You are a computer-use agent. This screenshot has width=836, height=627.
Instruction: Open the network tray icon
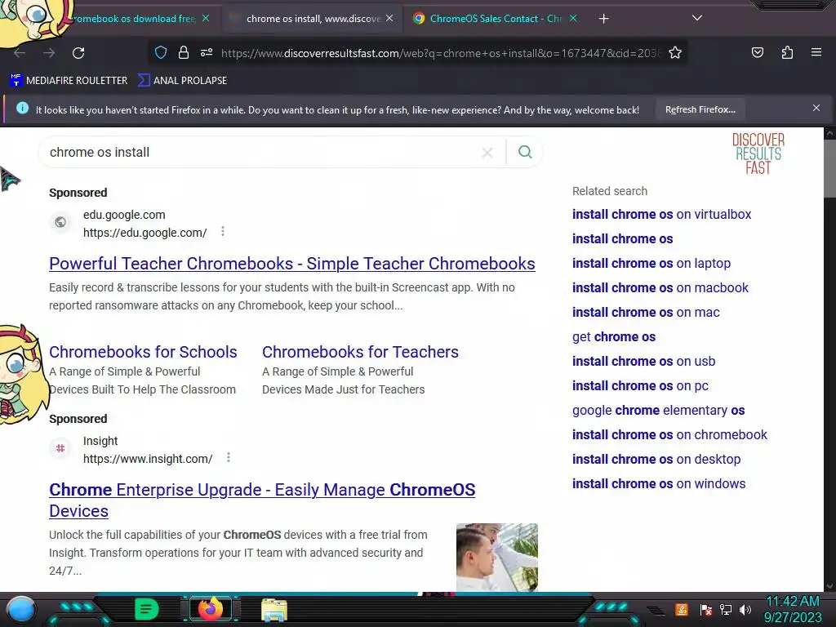point(726,610)
